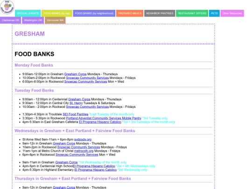Open the metrocofc.org link
This screenshot has width=252, height=189.
pos(84,151)
